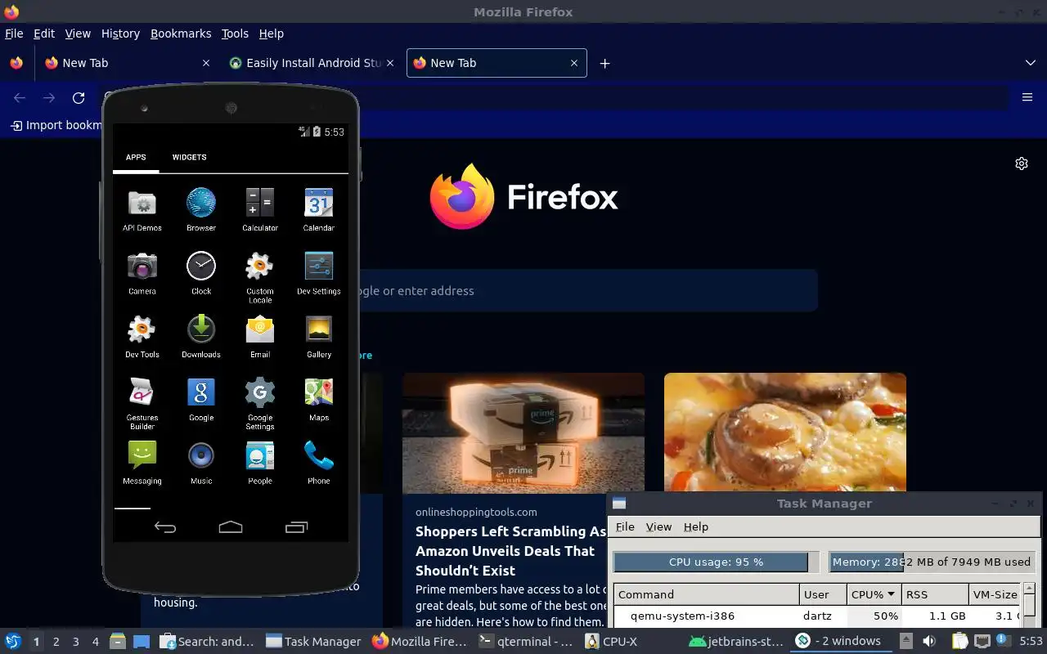Open Firefox hamburger application menu
This screenshot has height=654, width=1047.
1027,97
